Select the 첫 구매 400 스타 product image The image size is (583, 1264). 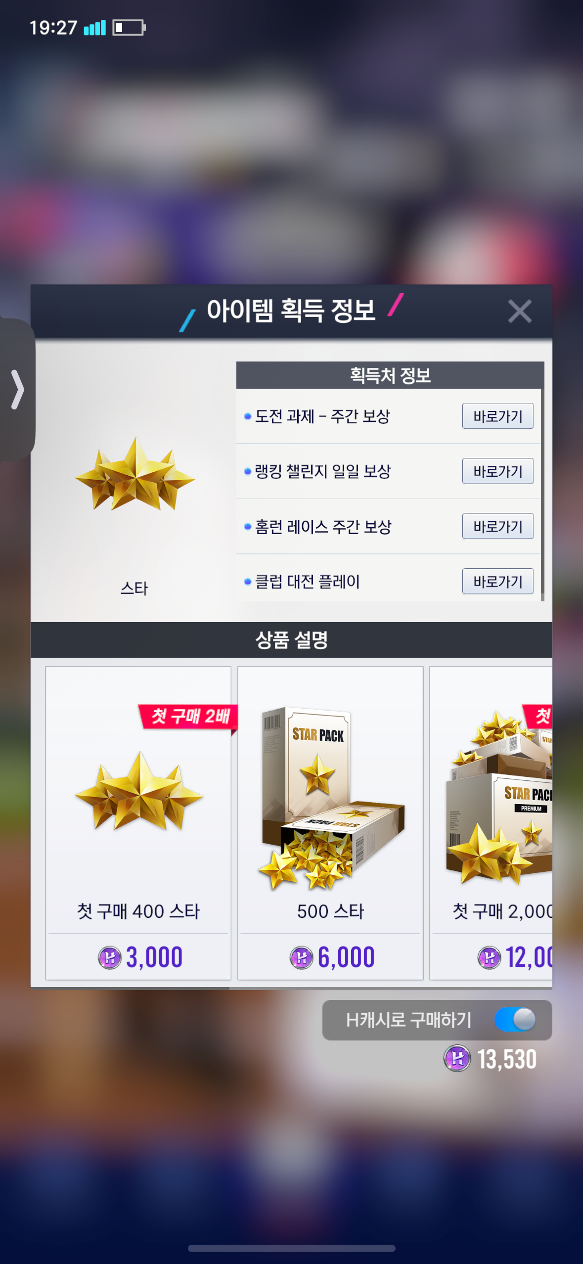(139, 791)
